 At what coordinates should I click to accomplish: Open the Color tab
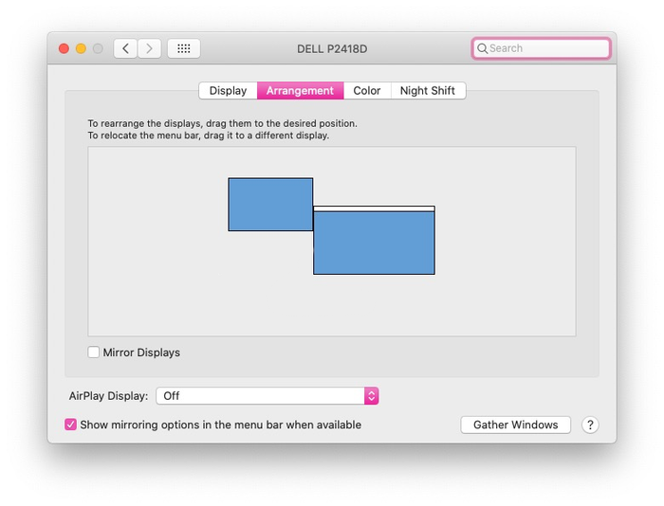367,91
